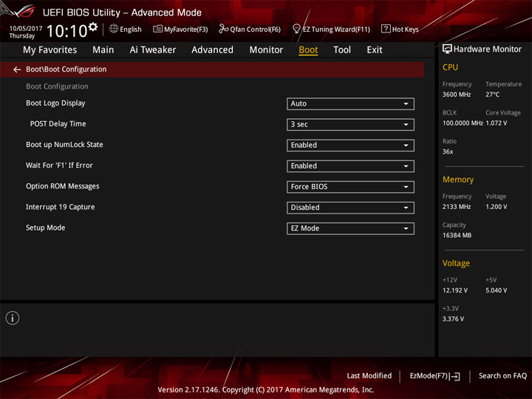Click the MyFavorite list icon
This screenshot has width=532, height=399.
tap(157, 29)
